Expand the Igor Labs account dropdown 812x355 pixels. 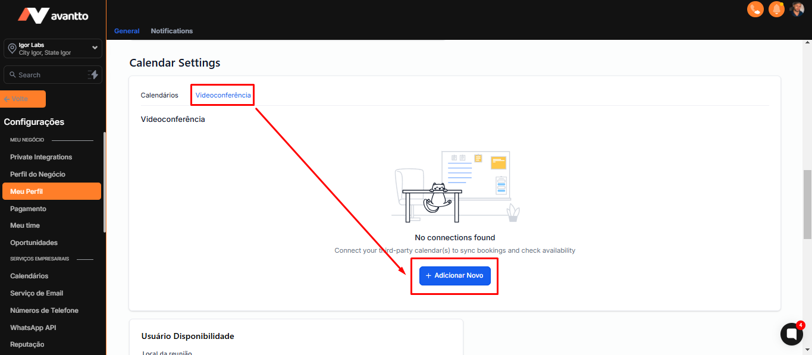click(95, 48)
